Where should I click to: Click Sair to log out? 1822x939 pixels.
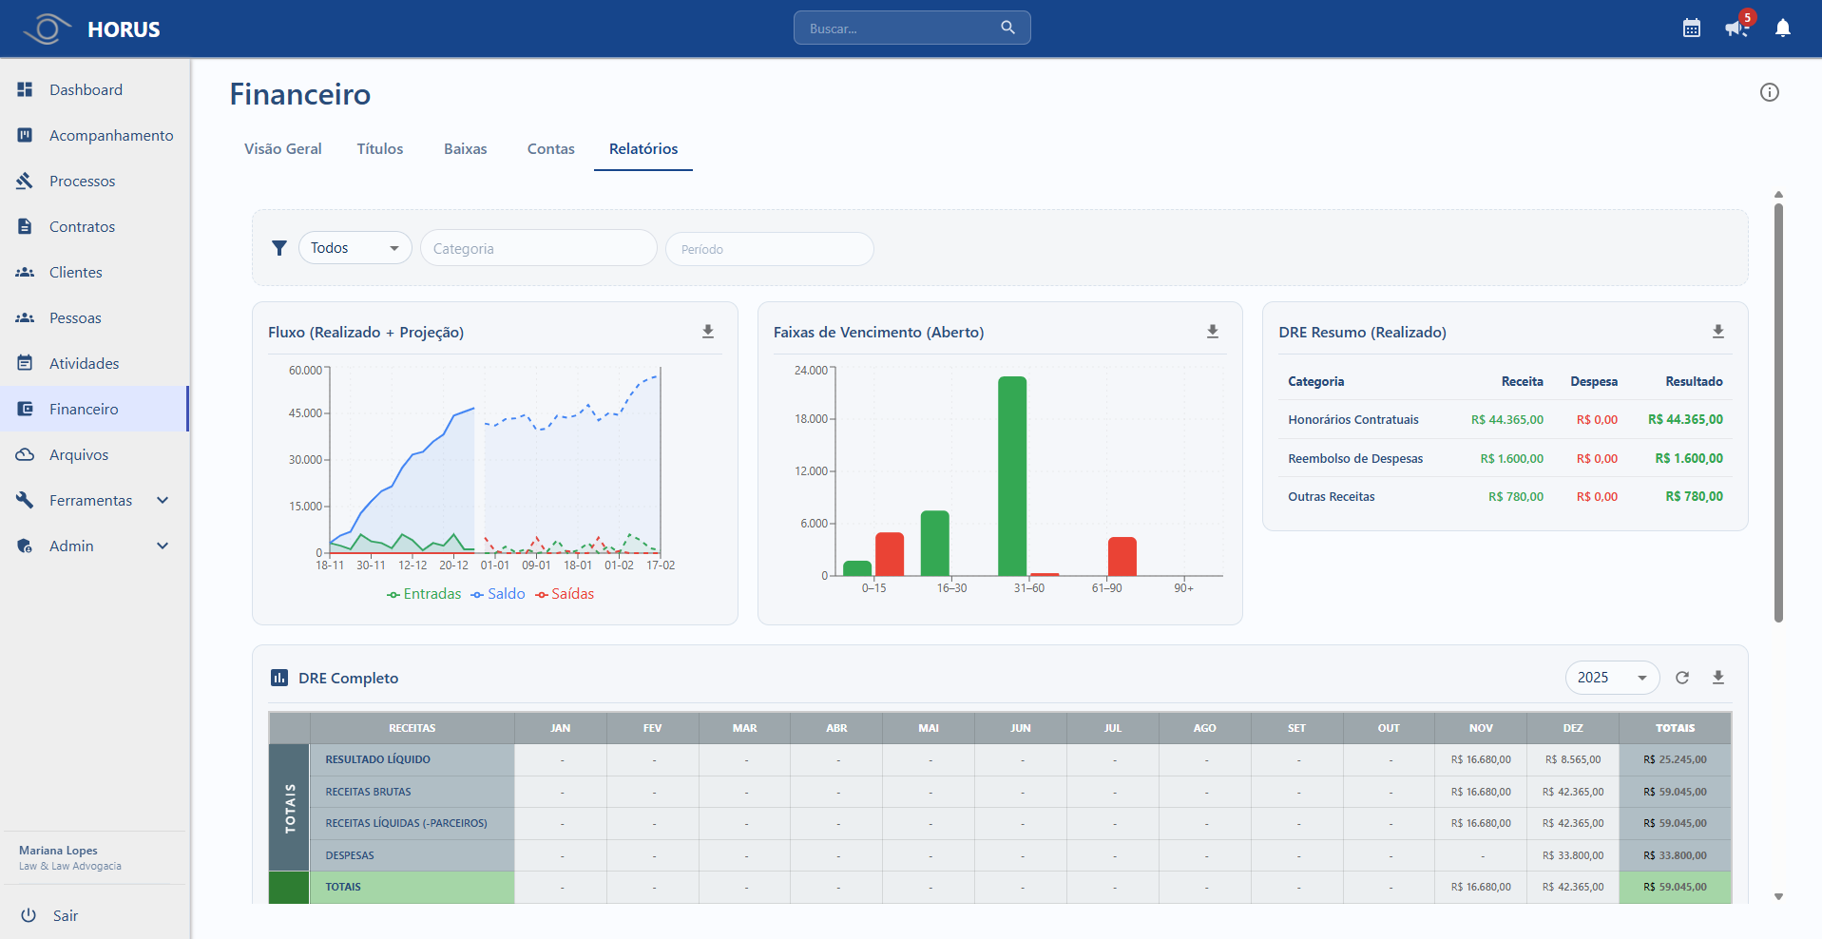(65, 915)
